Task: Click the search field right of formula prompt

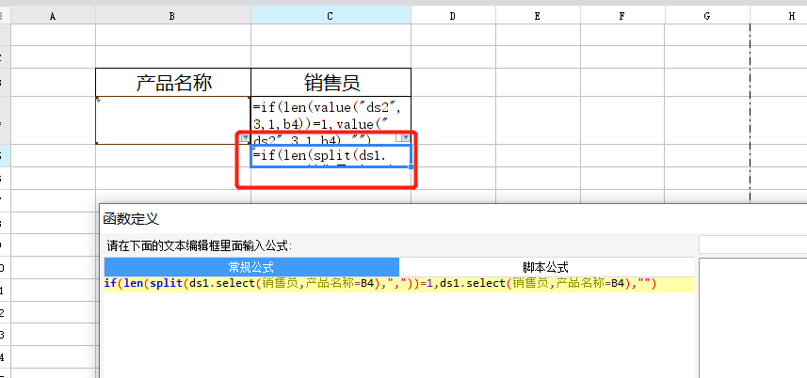Action: [x=753, y=244]
